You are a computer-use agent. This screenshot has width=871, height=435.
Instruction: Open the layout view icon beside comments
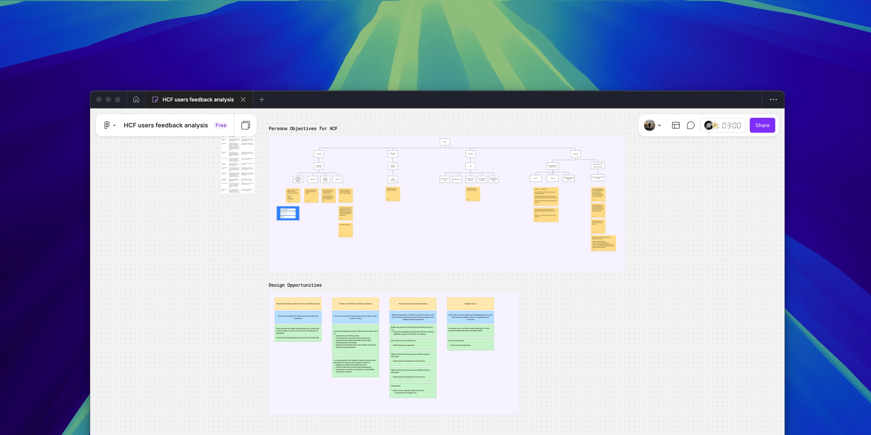(676, 125)
